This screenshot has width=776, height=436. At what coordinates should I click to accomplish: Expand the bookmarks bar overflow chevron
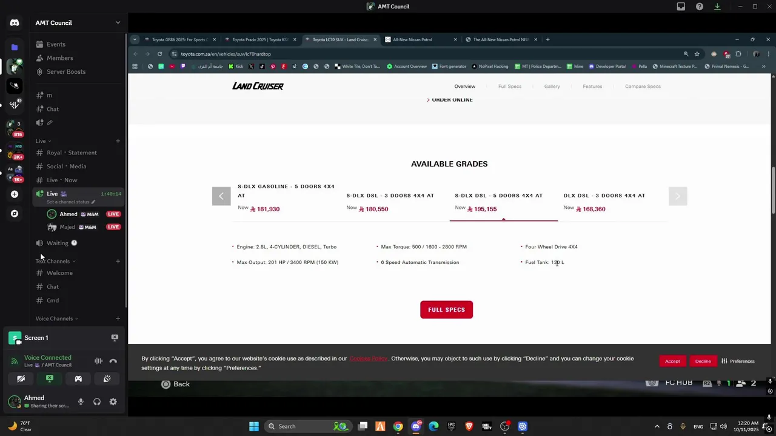(x=763, y=67)
